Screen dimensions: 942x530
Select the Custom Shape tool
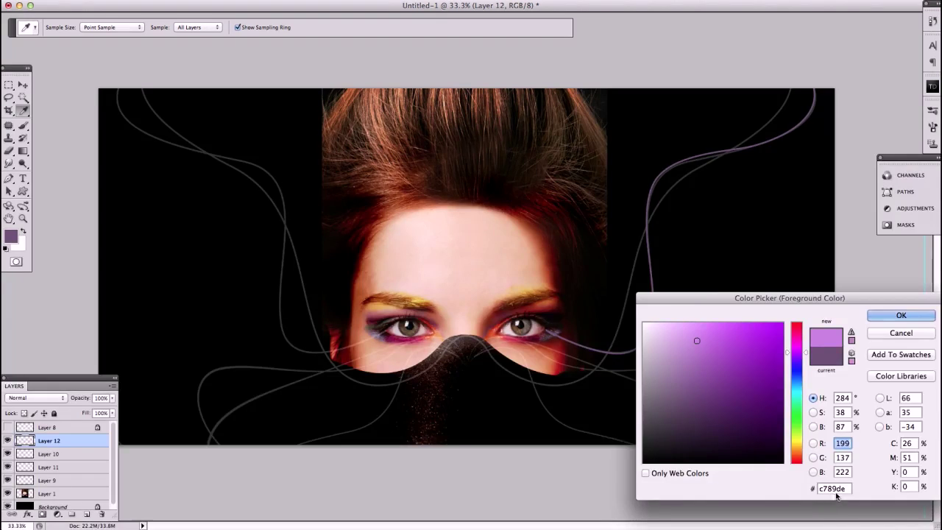click(23, 191)
